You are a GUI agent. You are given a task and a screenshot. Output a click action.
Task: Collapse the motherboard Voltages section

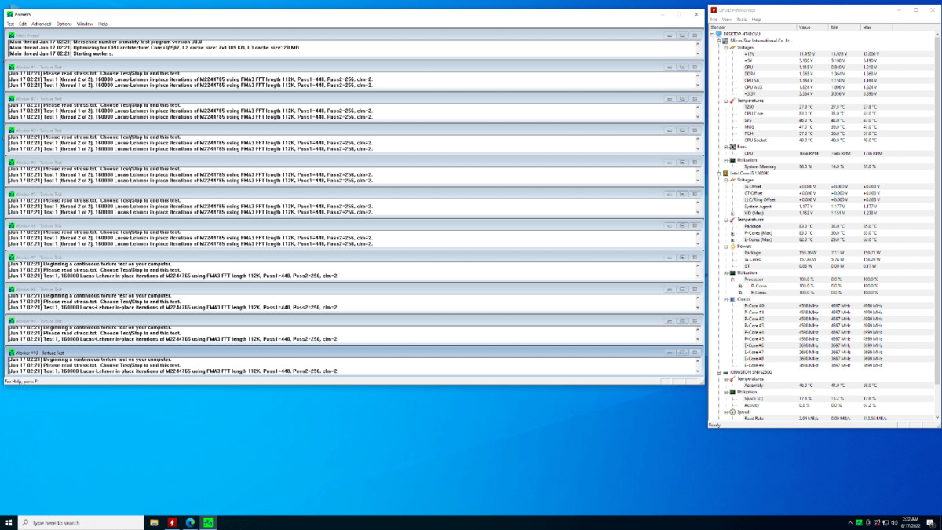pos(725,47)
